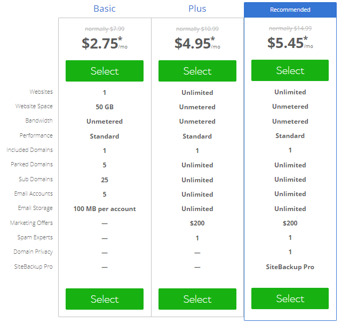Click the bottom Select button for Basic plan
This screenshot has height=323, width=341.
pyautogui.click(x=105, y=299)
